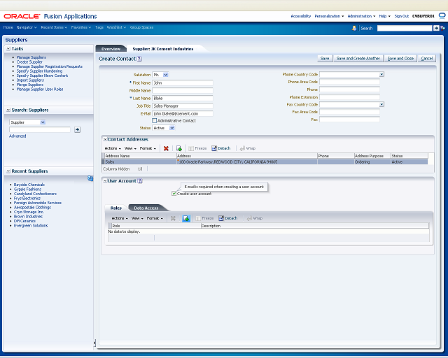Open the Evergreen Solutions recent supplier
The width and height of the screenshot is (448, 358).
pyautogui.click(x=31, y=226)
